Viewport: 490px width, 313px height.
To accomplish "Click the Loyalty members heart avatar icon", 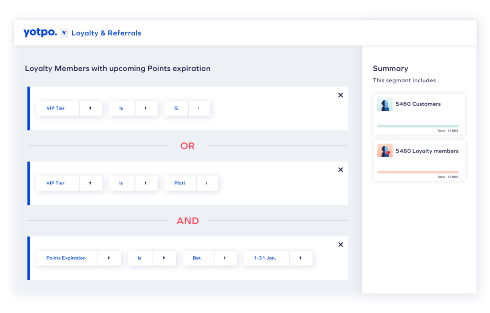I will tap(385, 150).
